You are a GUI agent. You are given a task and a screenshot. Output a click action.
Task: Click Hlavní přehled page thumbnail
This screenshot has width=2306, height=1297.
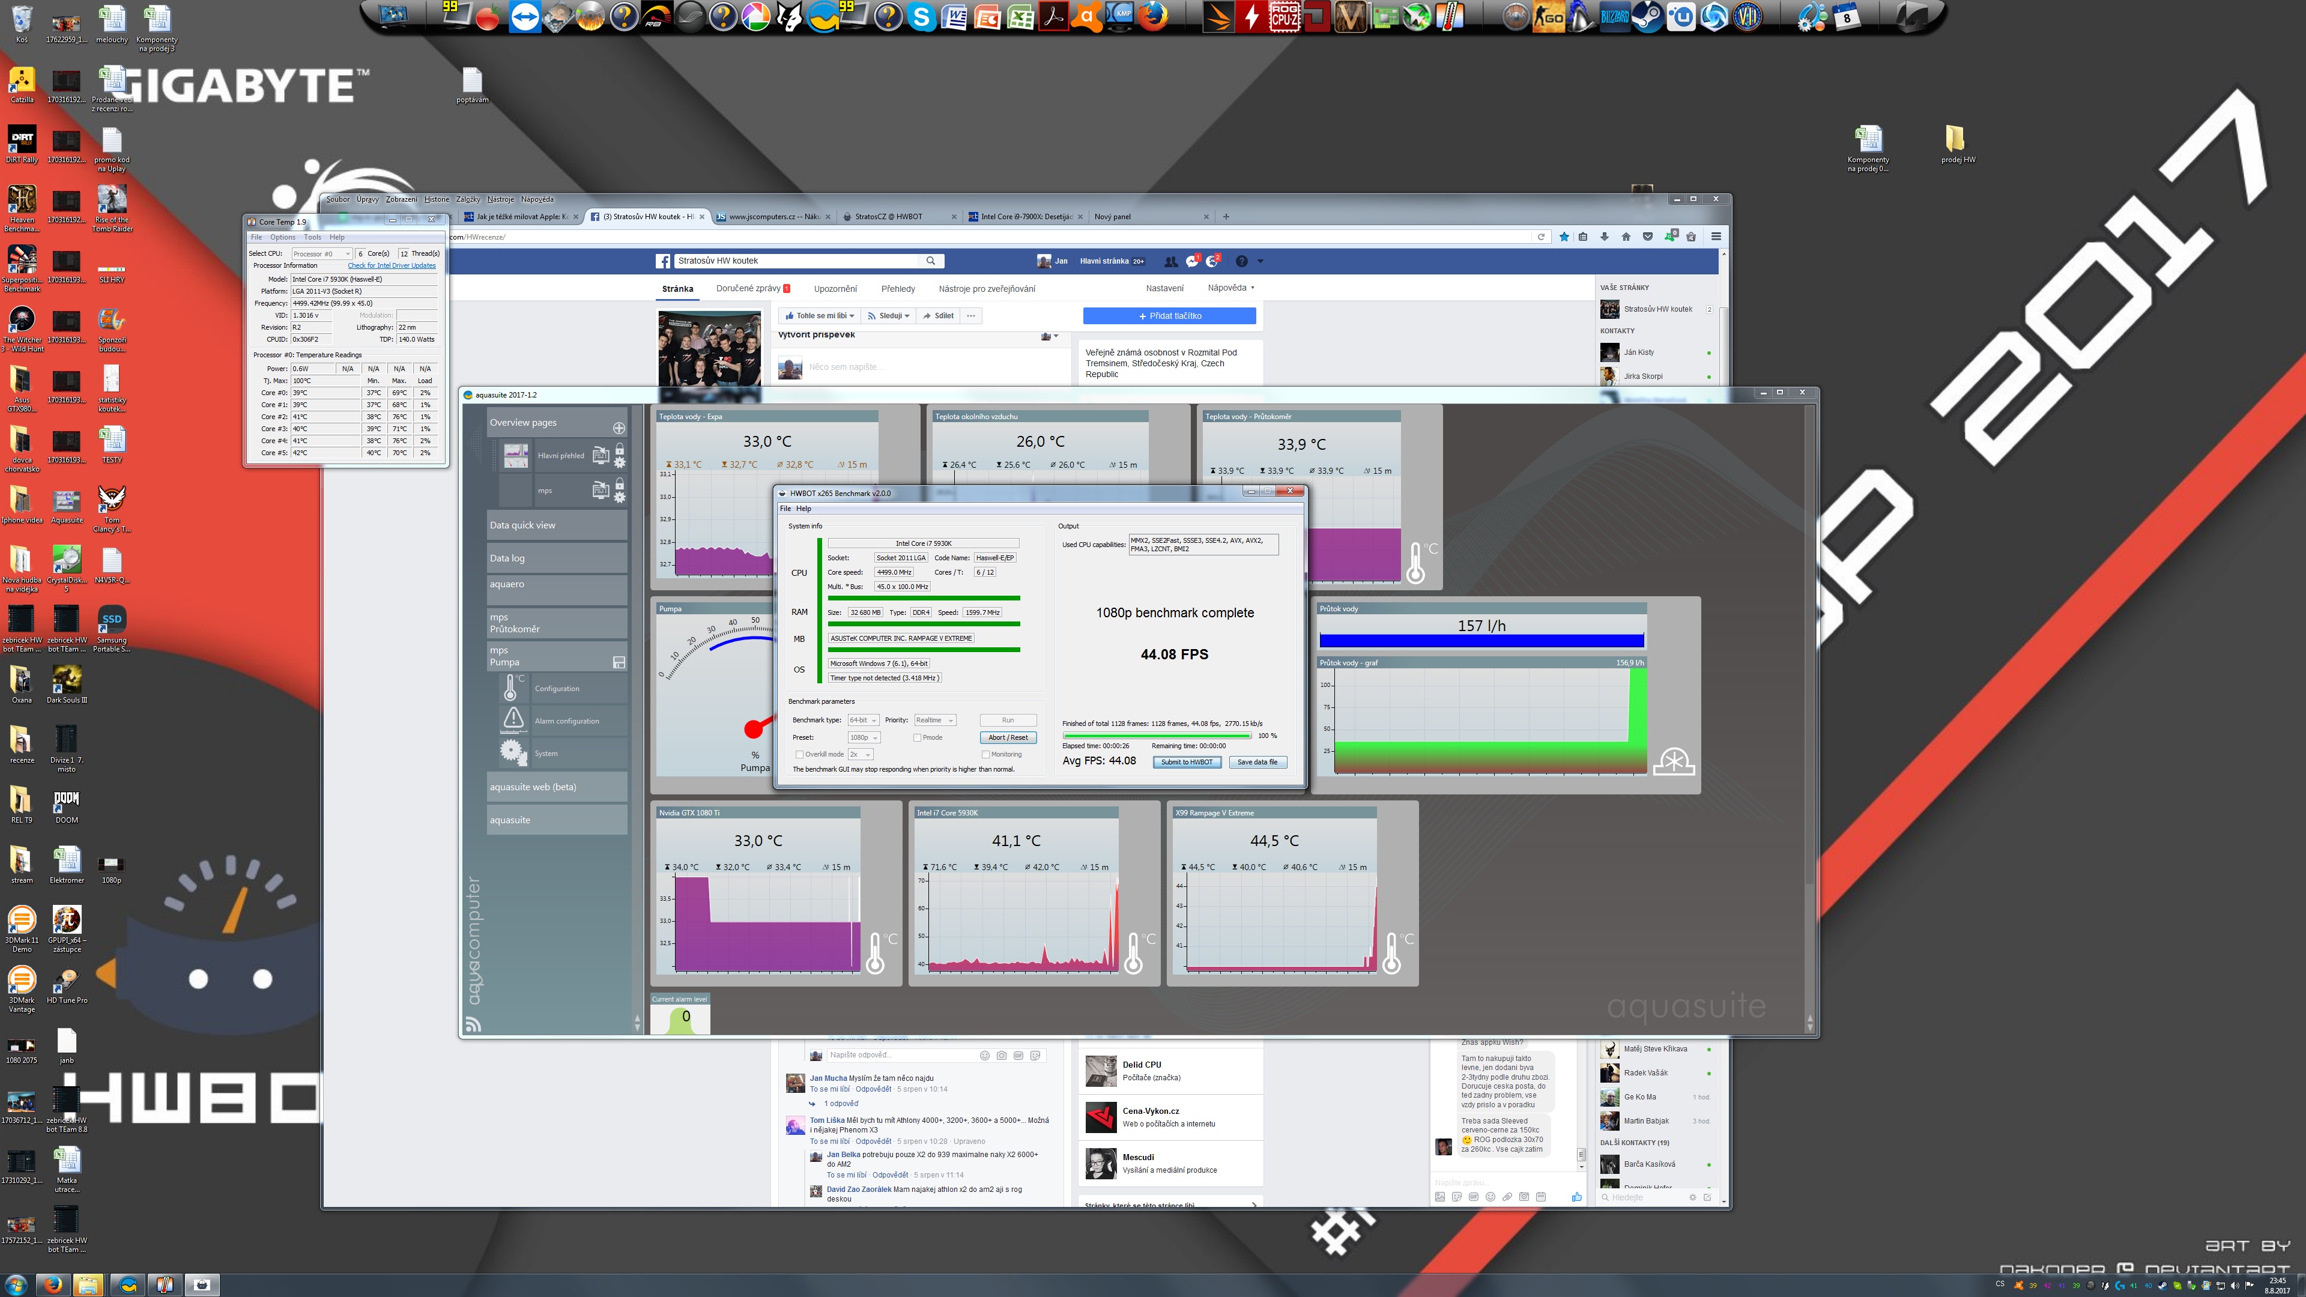click(x=516, y=456)
